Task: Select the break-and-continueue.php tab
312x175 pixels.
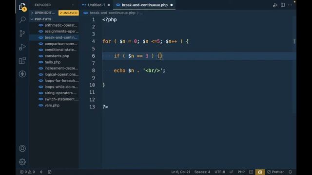Action: tap(144, 5)
